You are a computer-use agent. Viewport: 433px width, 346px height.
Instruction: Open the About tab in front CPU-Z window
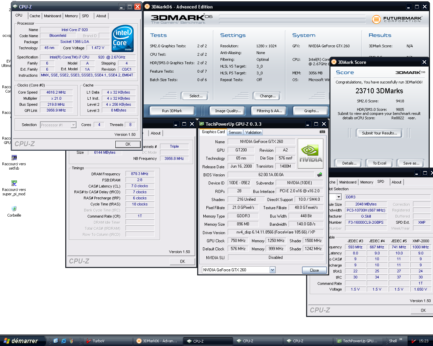(x=101, y=16)
